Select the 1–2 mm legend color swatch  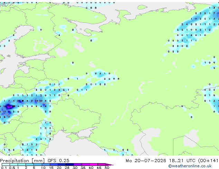point(22,165)
